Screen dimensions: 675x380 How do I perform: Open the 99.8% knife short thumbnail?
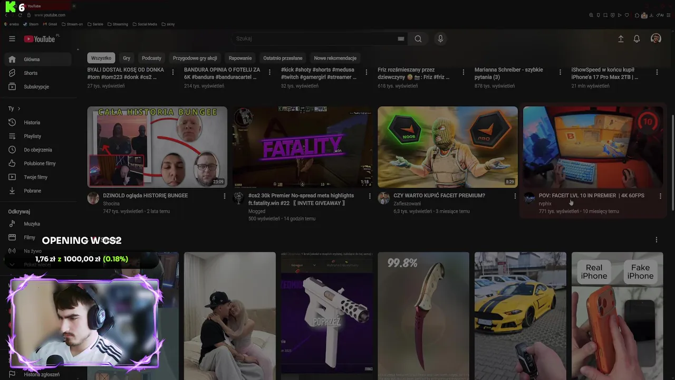[423, 316]
